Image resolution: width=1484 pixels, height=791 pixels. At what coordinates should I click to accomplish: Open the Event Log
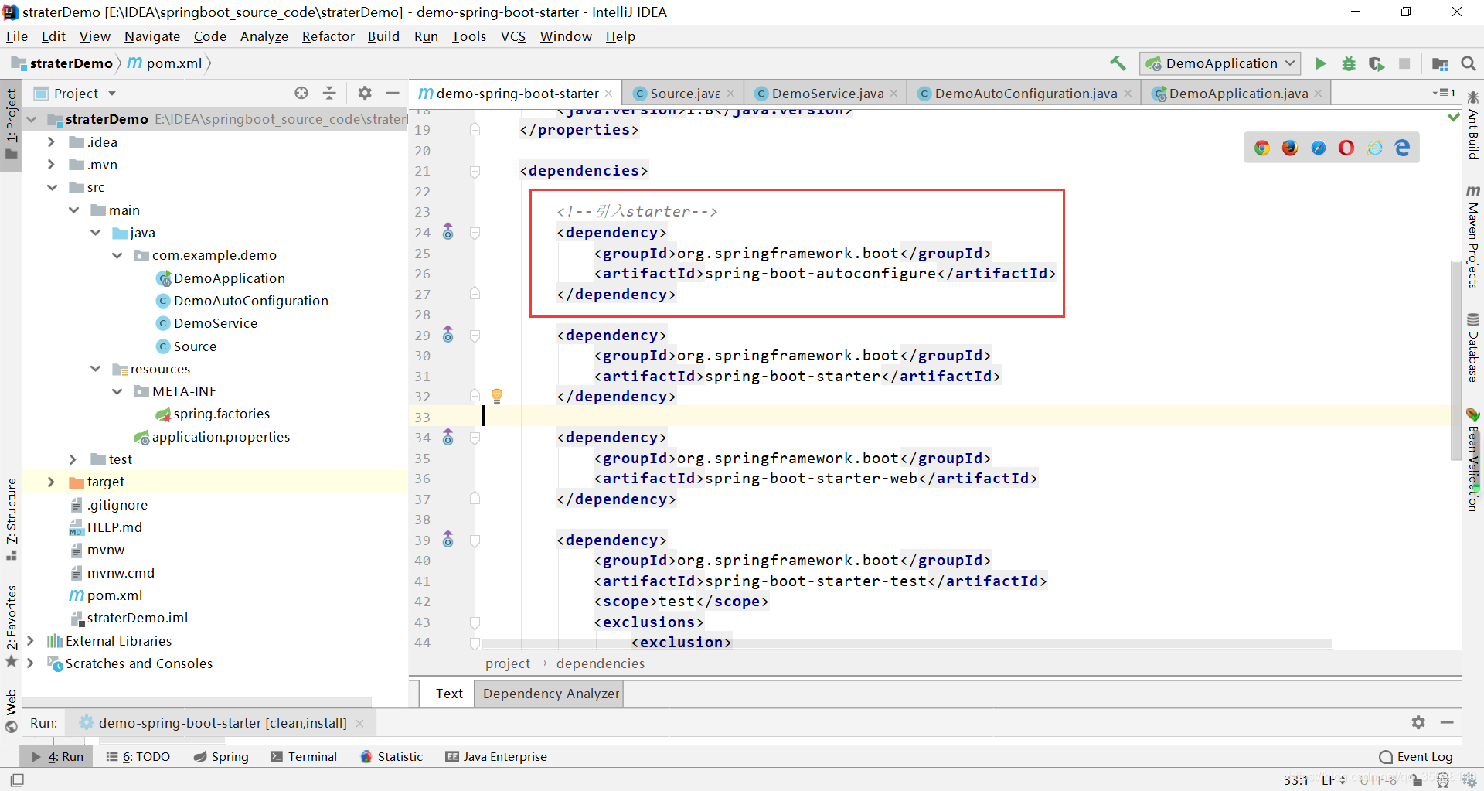(1416, 756)
